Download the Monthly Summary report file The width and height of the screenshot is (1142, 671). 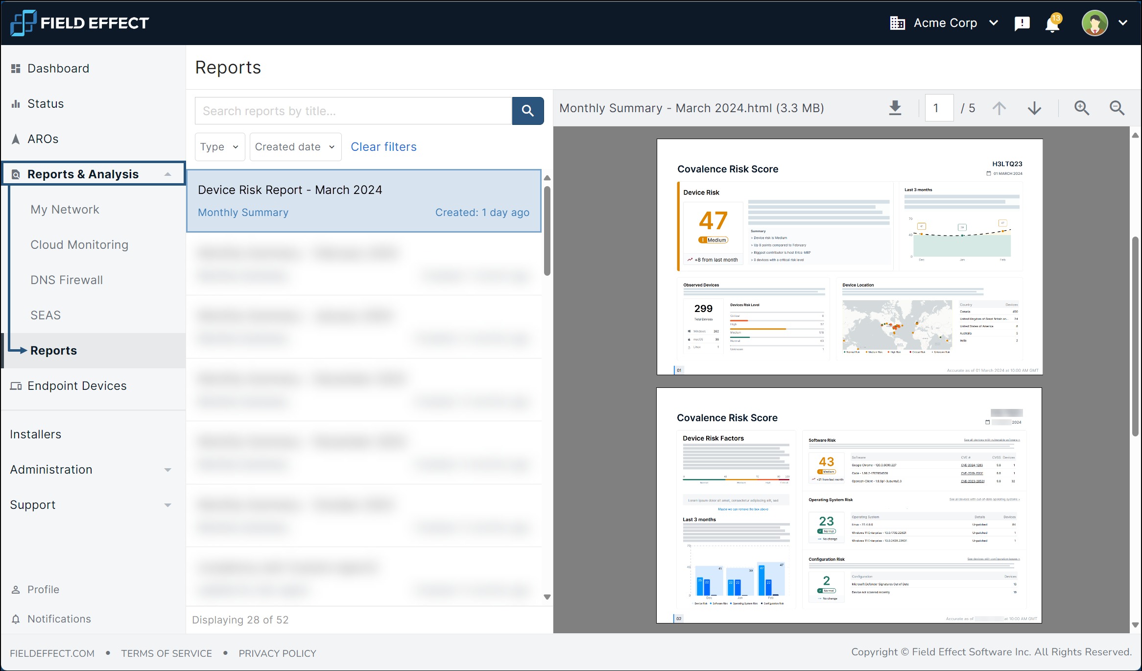point(895,108)
